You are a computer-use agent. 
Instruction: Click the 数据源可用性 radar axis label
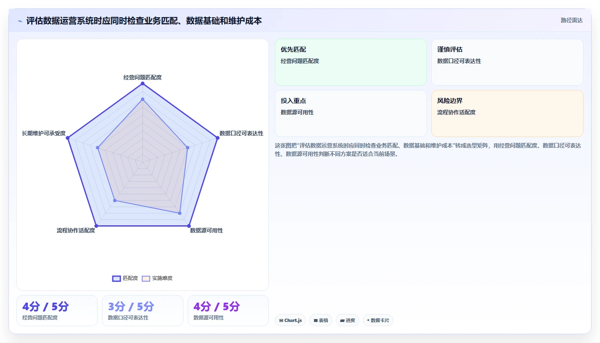click(207, 230)
